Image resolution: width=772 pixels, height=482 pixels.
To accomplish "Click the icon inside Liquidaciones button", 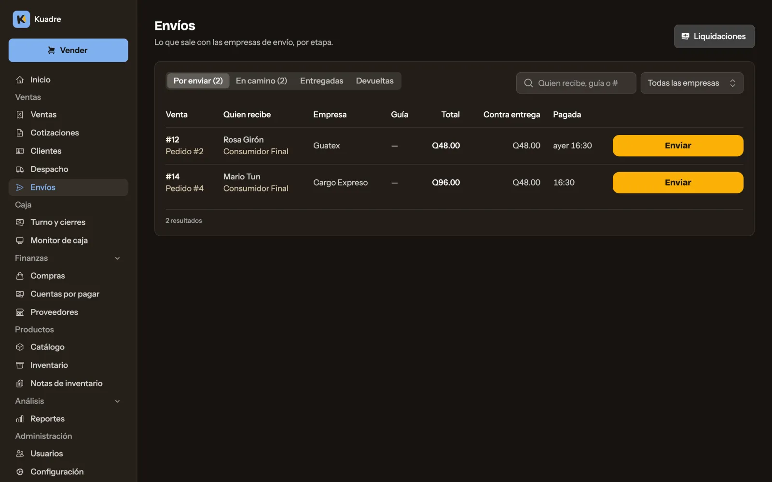I will pyautogui.click(x=685, y=36).
